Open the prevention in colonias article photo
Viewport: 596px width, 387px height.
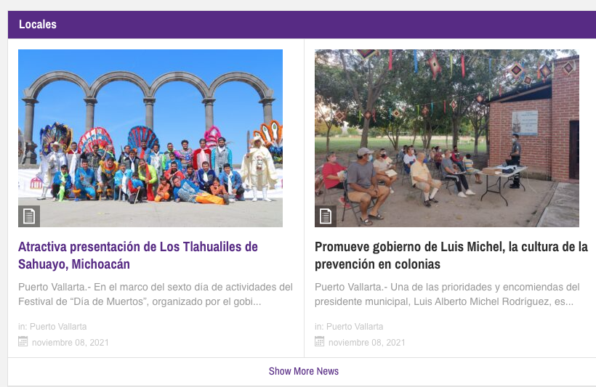pos(447,138)
